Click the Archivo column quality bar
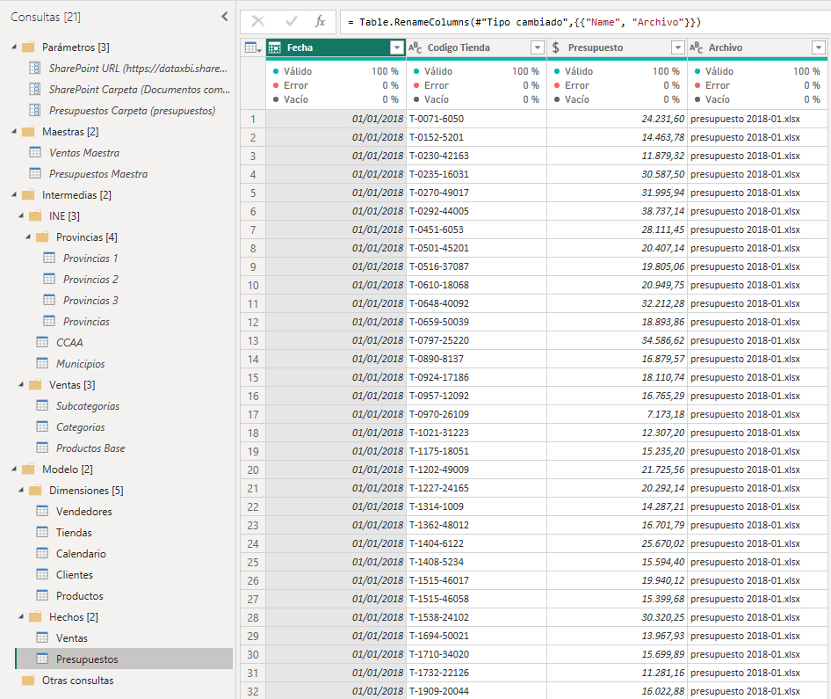 (x=757, y=59)
